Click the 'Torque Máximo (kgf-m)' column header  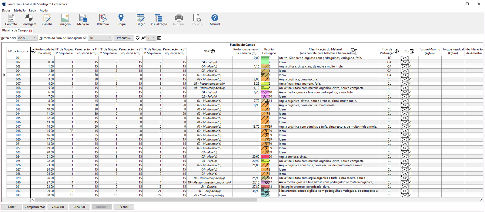tap(430, 51)
